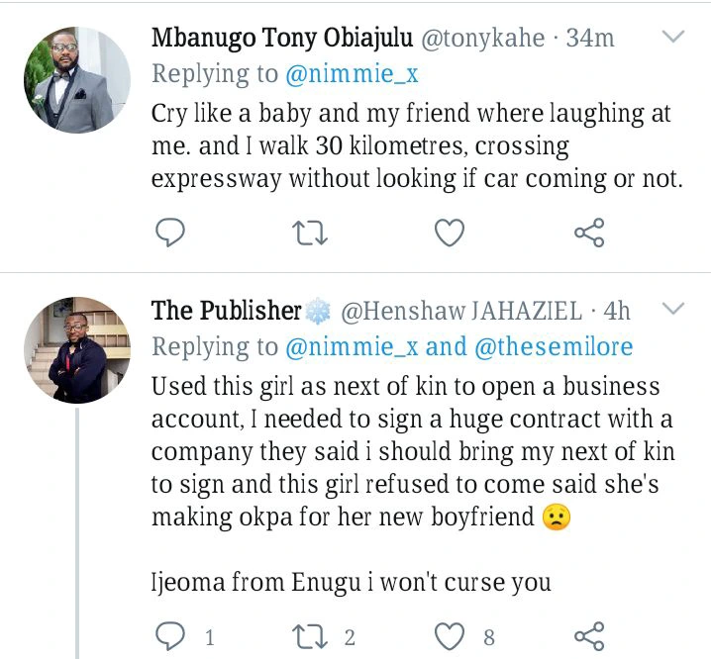
Task: Share the tweet about walking 30 kilometres
Action: 589,233
